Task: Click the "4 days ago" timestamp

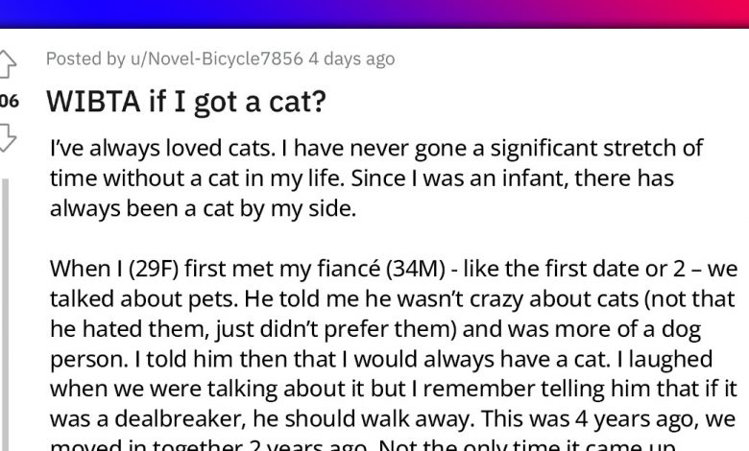Action: point(351,59)
